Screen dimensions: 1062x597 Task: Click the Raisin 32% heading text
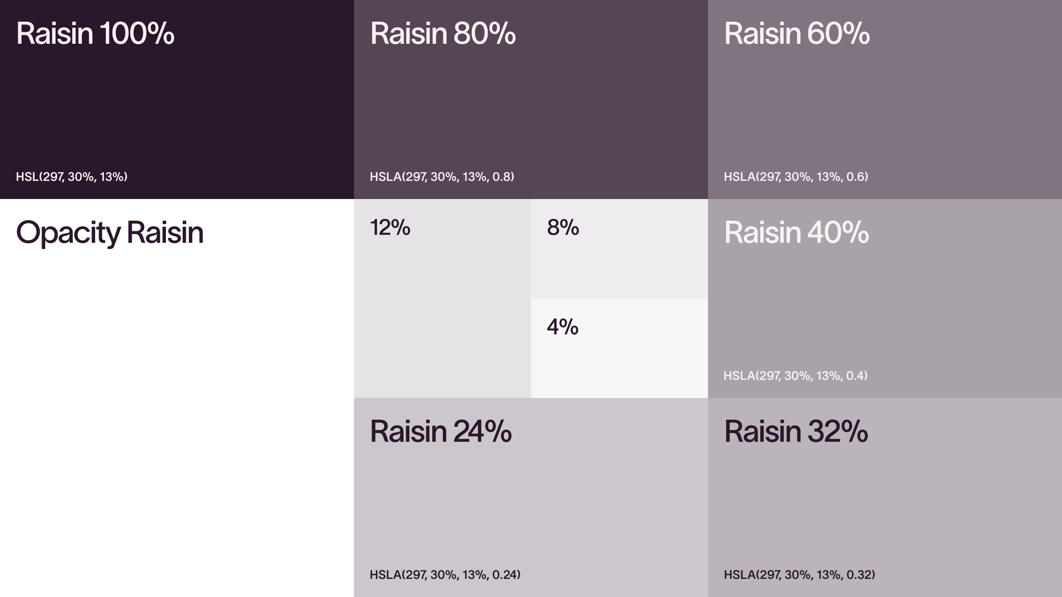pyautogui.click(x=796, y=432)
